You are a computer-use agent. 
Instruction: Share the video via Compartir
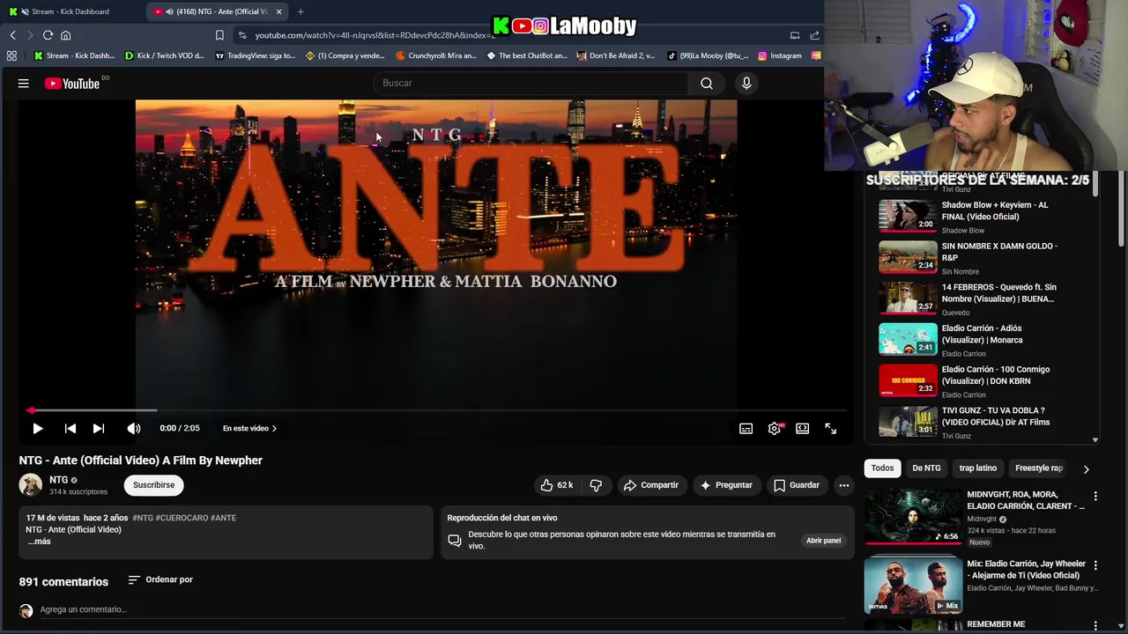click(650, 485)
